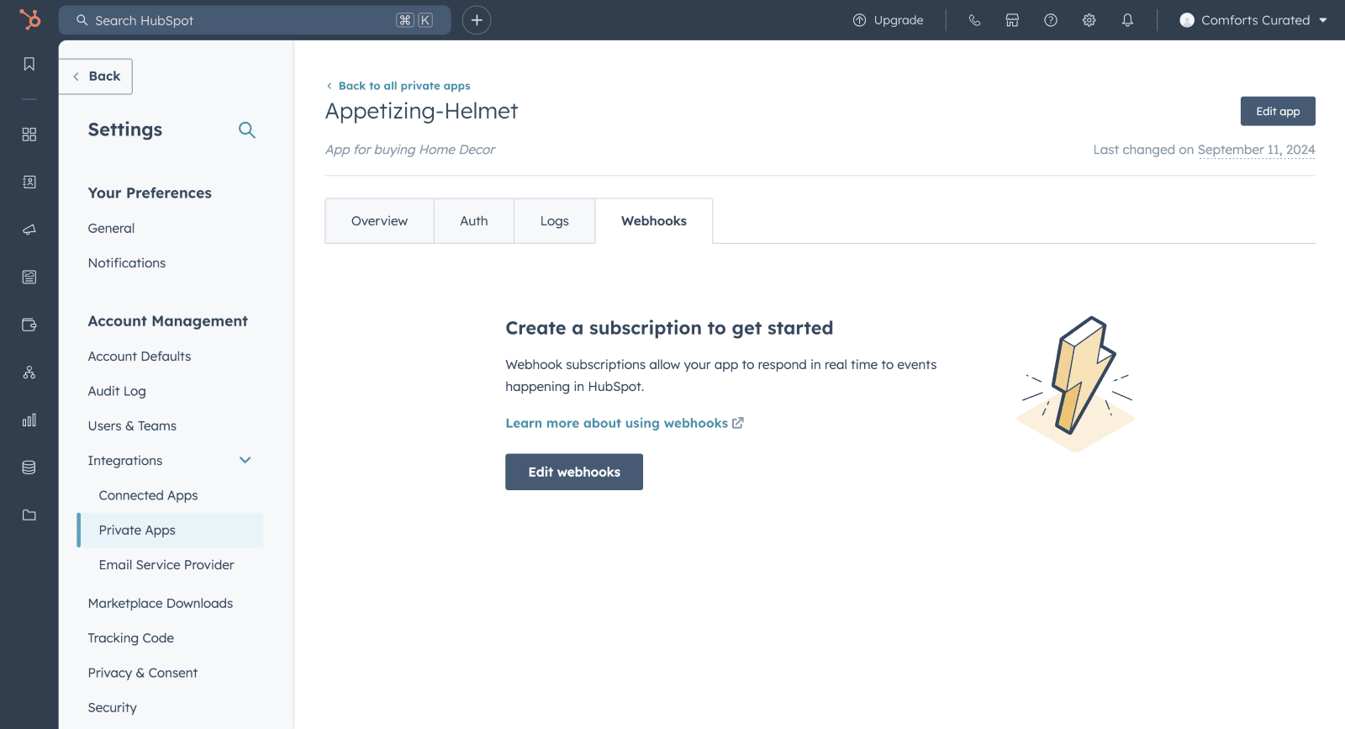1345x729 pixels.
Task: Click the Appetizing-Helmet app title
Action: click(422, 111)
